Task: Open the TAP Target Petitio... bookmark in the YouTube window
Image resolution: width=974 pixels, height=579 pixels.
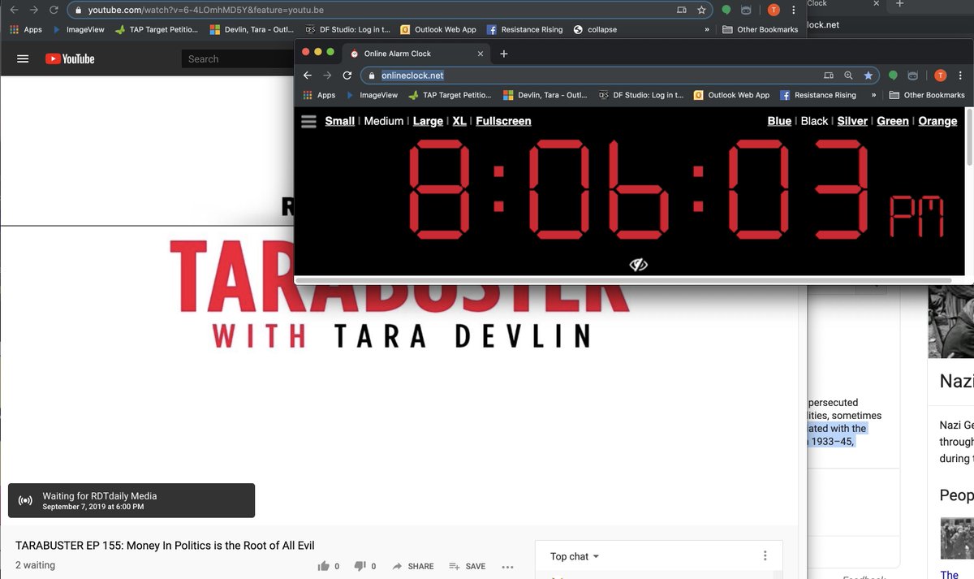Action: pyautogui.click(x=155, y=29)
